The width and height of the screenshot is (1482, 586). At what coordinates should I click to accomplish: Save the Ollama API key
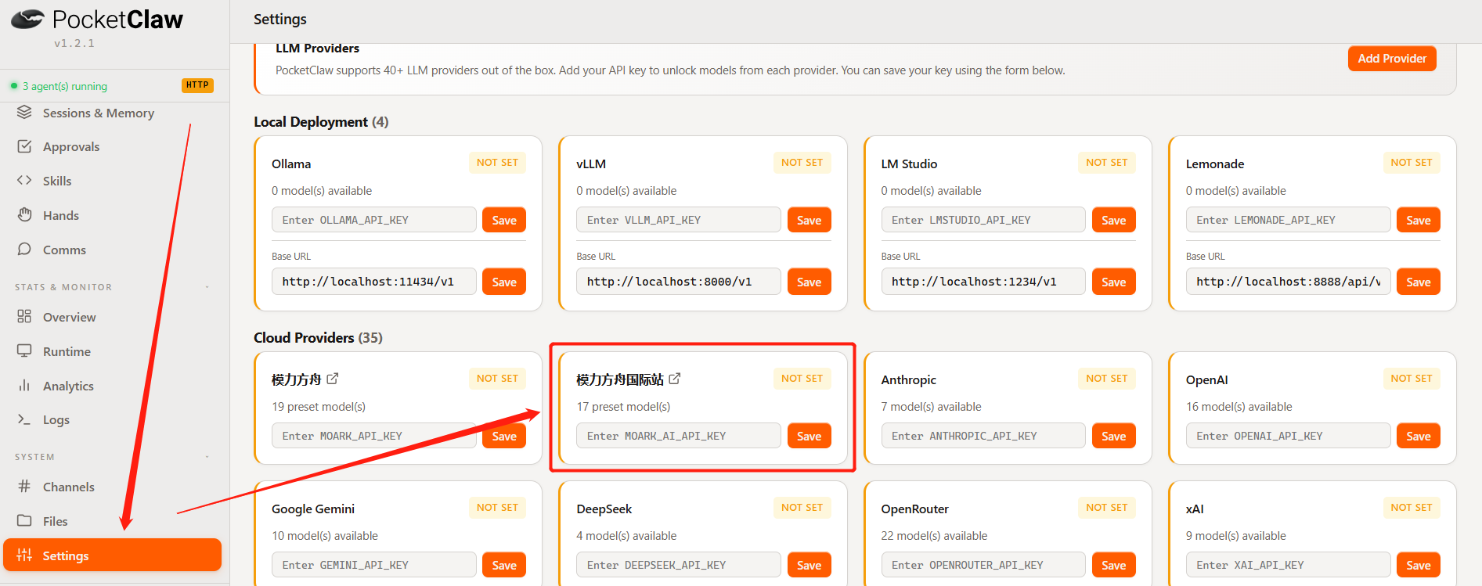coord(504,220)
